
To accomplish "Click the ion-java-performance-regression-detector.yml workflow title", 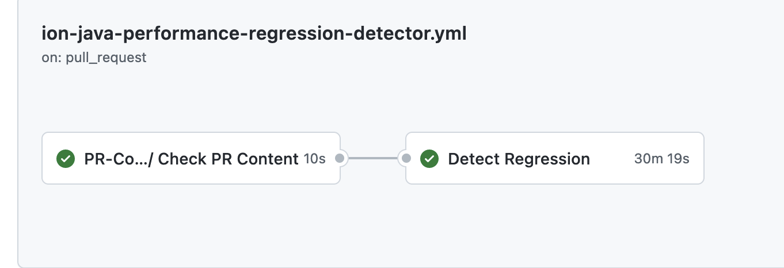I will click(254, 34).
